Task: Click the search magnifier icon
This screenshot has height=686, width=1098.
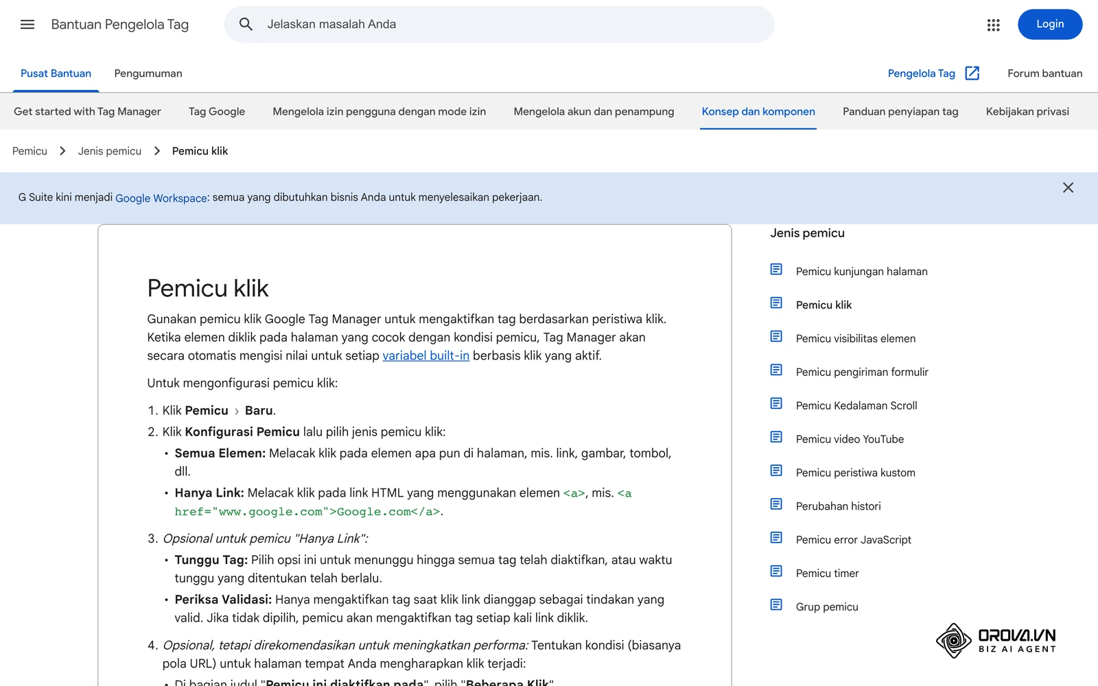Action: [x=246, y=25]
